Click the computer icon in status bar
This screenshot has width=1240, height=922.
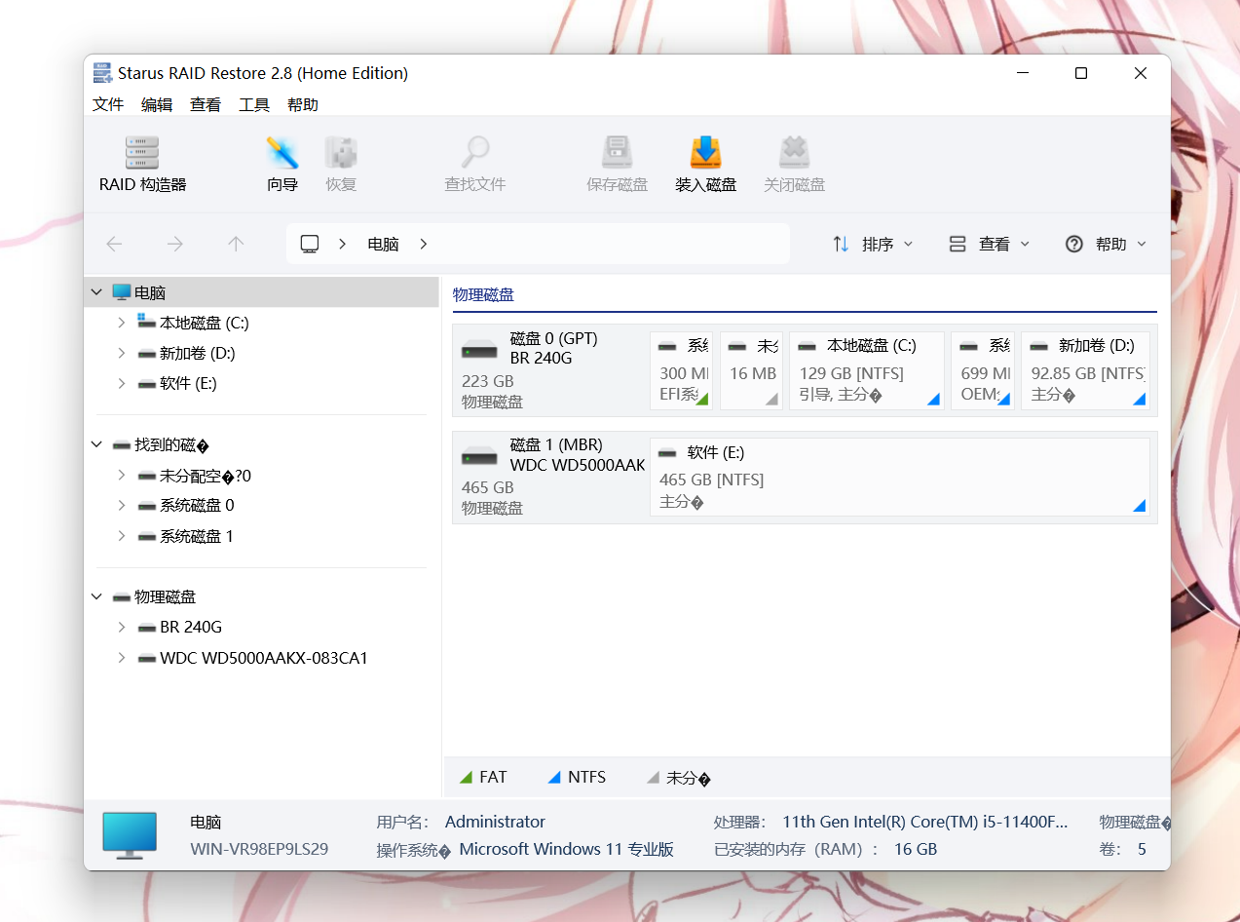(x=130, y=835)
